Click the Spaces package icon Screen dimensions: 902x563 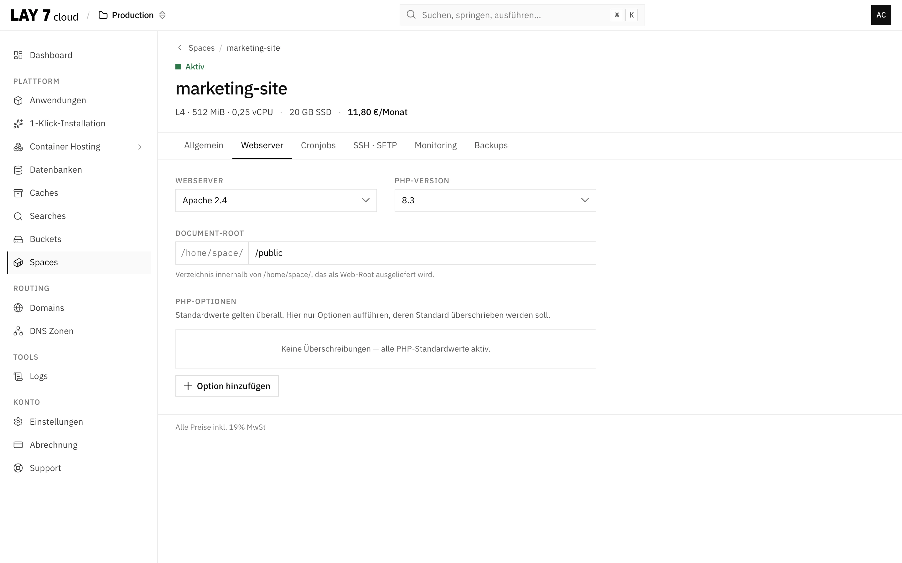tap(18, 262)
